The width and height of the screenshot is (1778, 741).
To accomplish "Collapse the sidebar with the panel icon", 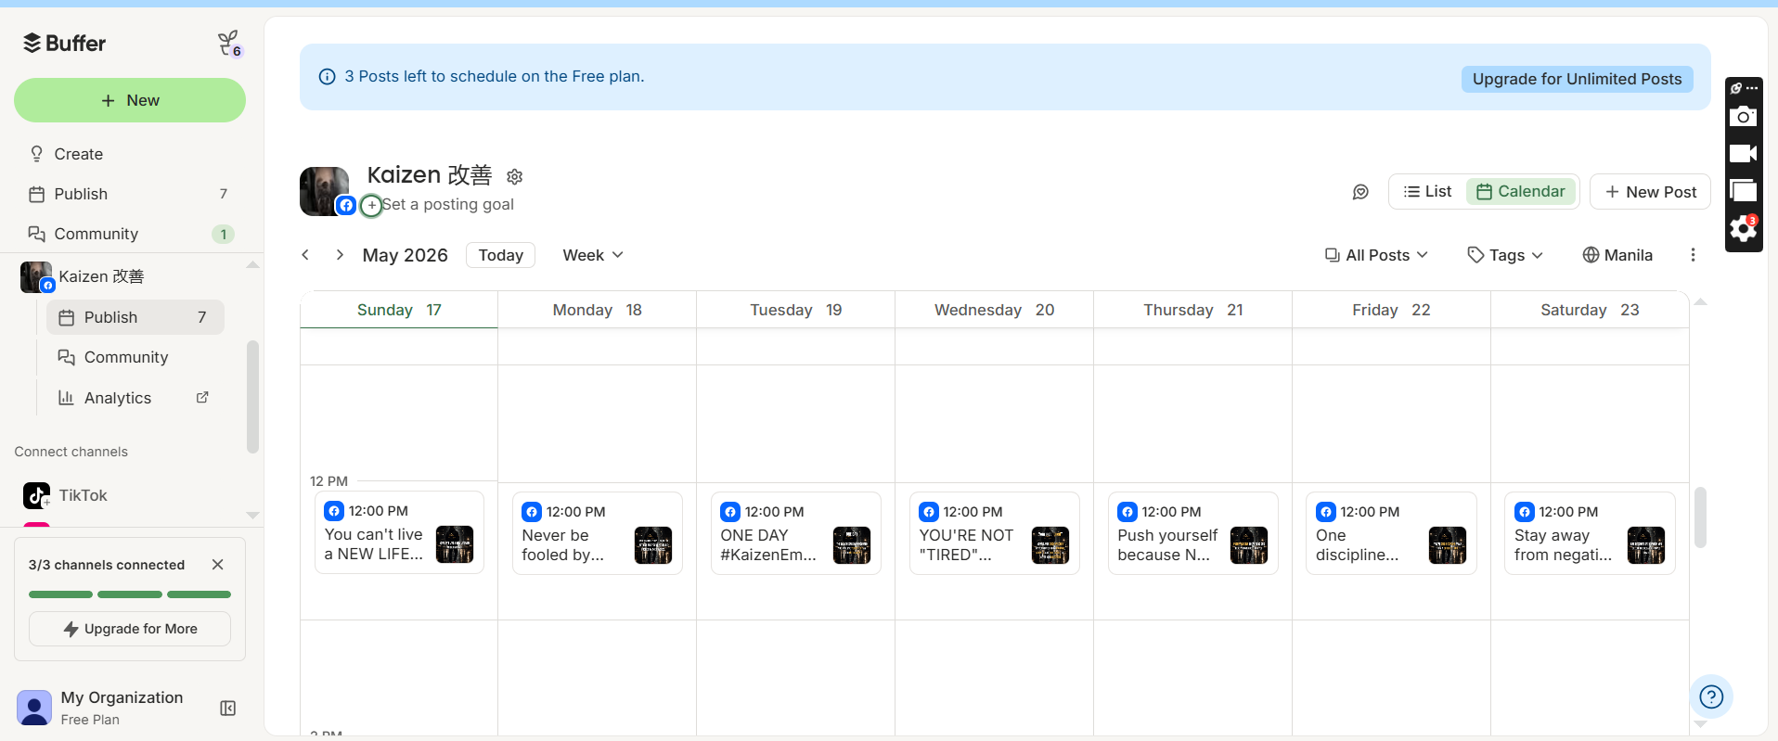I will click(x=227, y=709).
